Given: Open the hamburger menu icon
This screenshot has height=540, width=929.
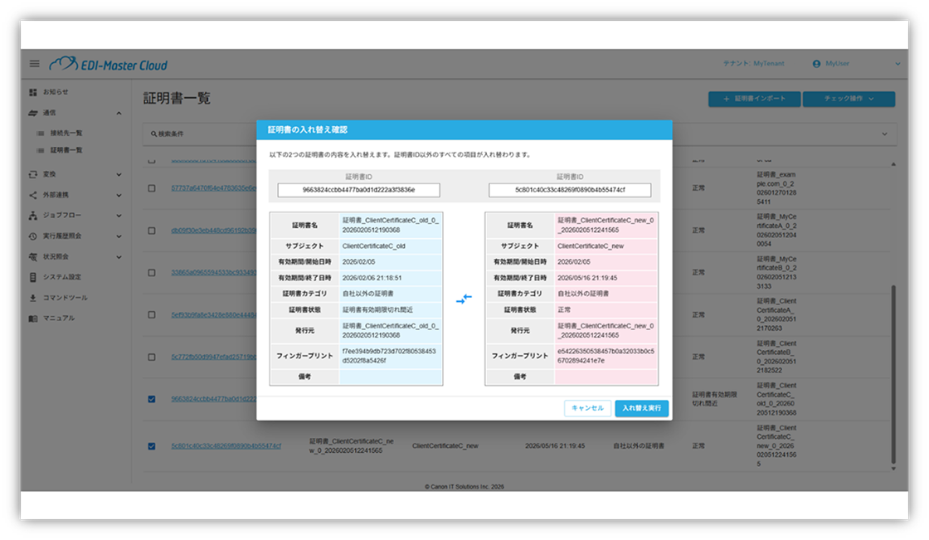Looking at the screenshot, I should [x=34, y=64].
